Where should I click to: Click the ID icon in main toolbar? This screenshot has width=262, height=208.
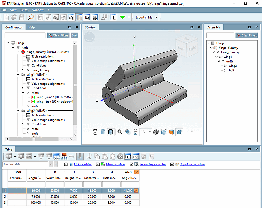(113, 17)
